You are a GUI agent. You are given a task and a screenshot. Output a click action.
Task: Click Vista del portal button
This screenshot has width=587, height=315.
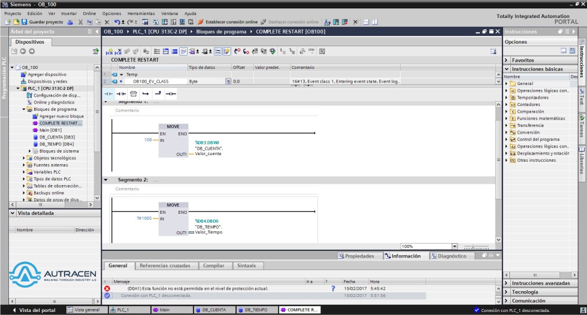pos(34,310)
